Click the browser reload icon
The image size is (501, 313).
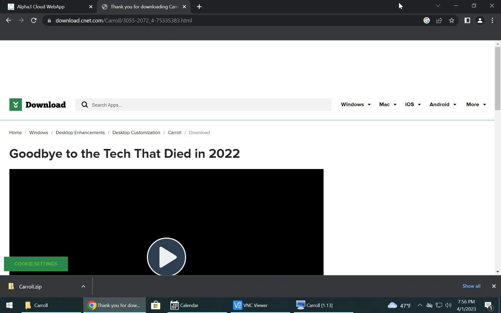[34, 20]
